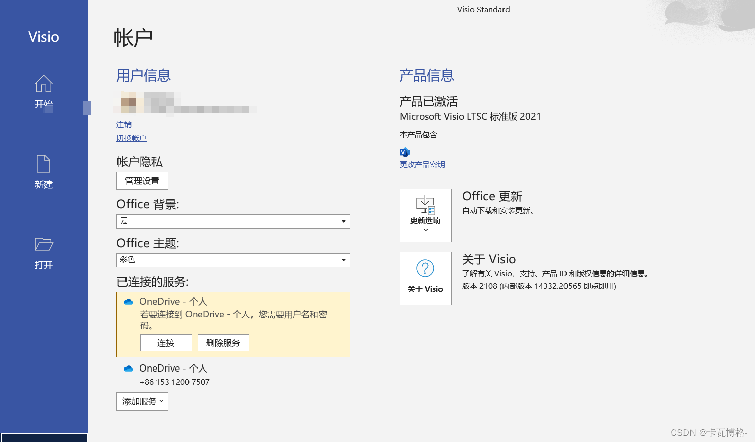The height and width of the screenshot is (442, 755).
Task: Click the 关于 Visio button label
Action: pyautogui.click(x=425, y=289)
